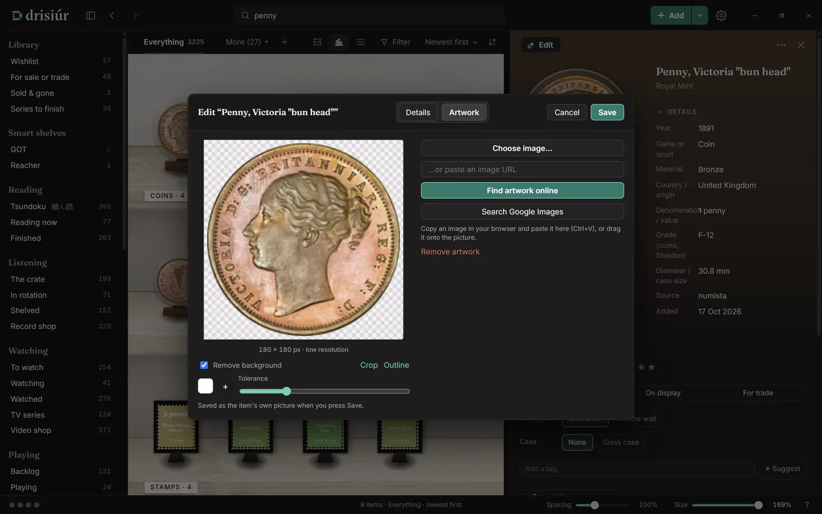Uncheck the Remove background checkbox
This screenshot has width=822, height=514.
(204, 365)
